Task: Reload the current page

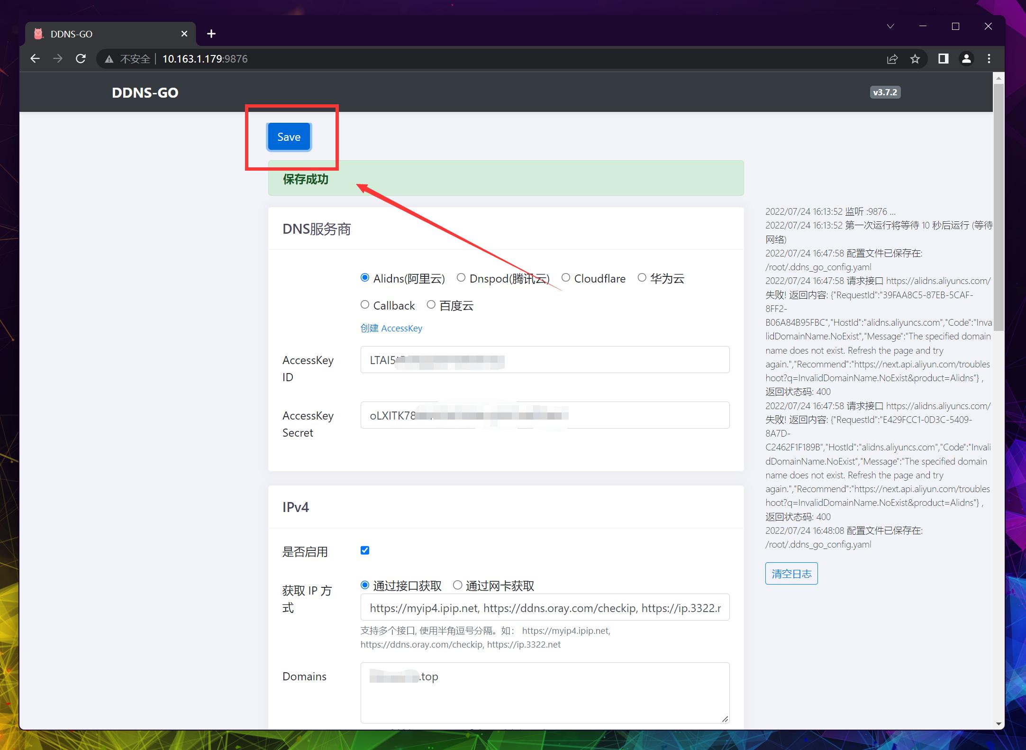Action: (x=81, y=58)
